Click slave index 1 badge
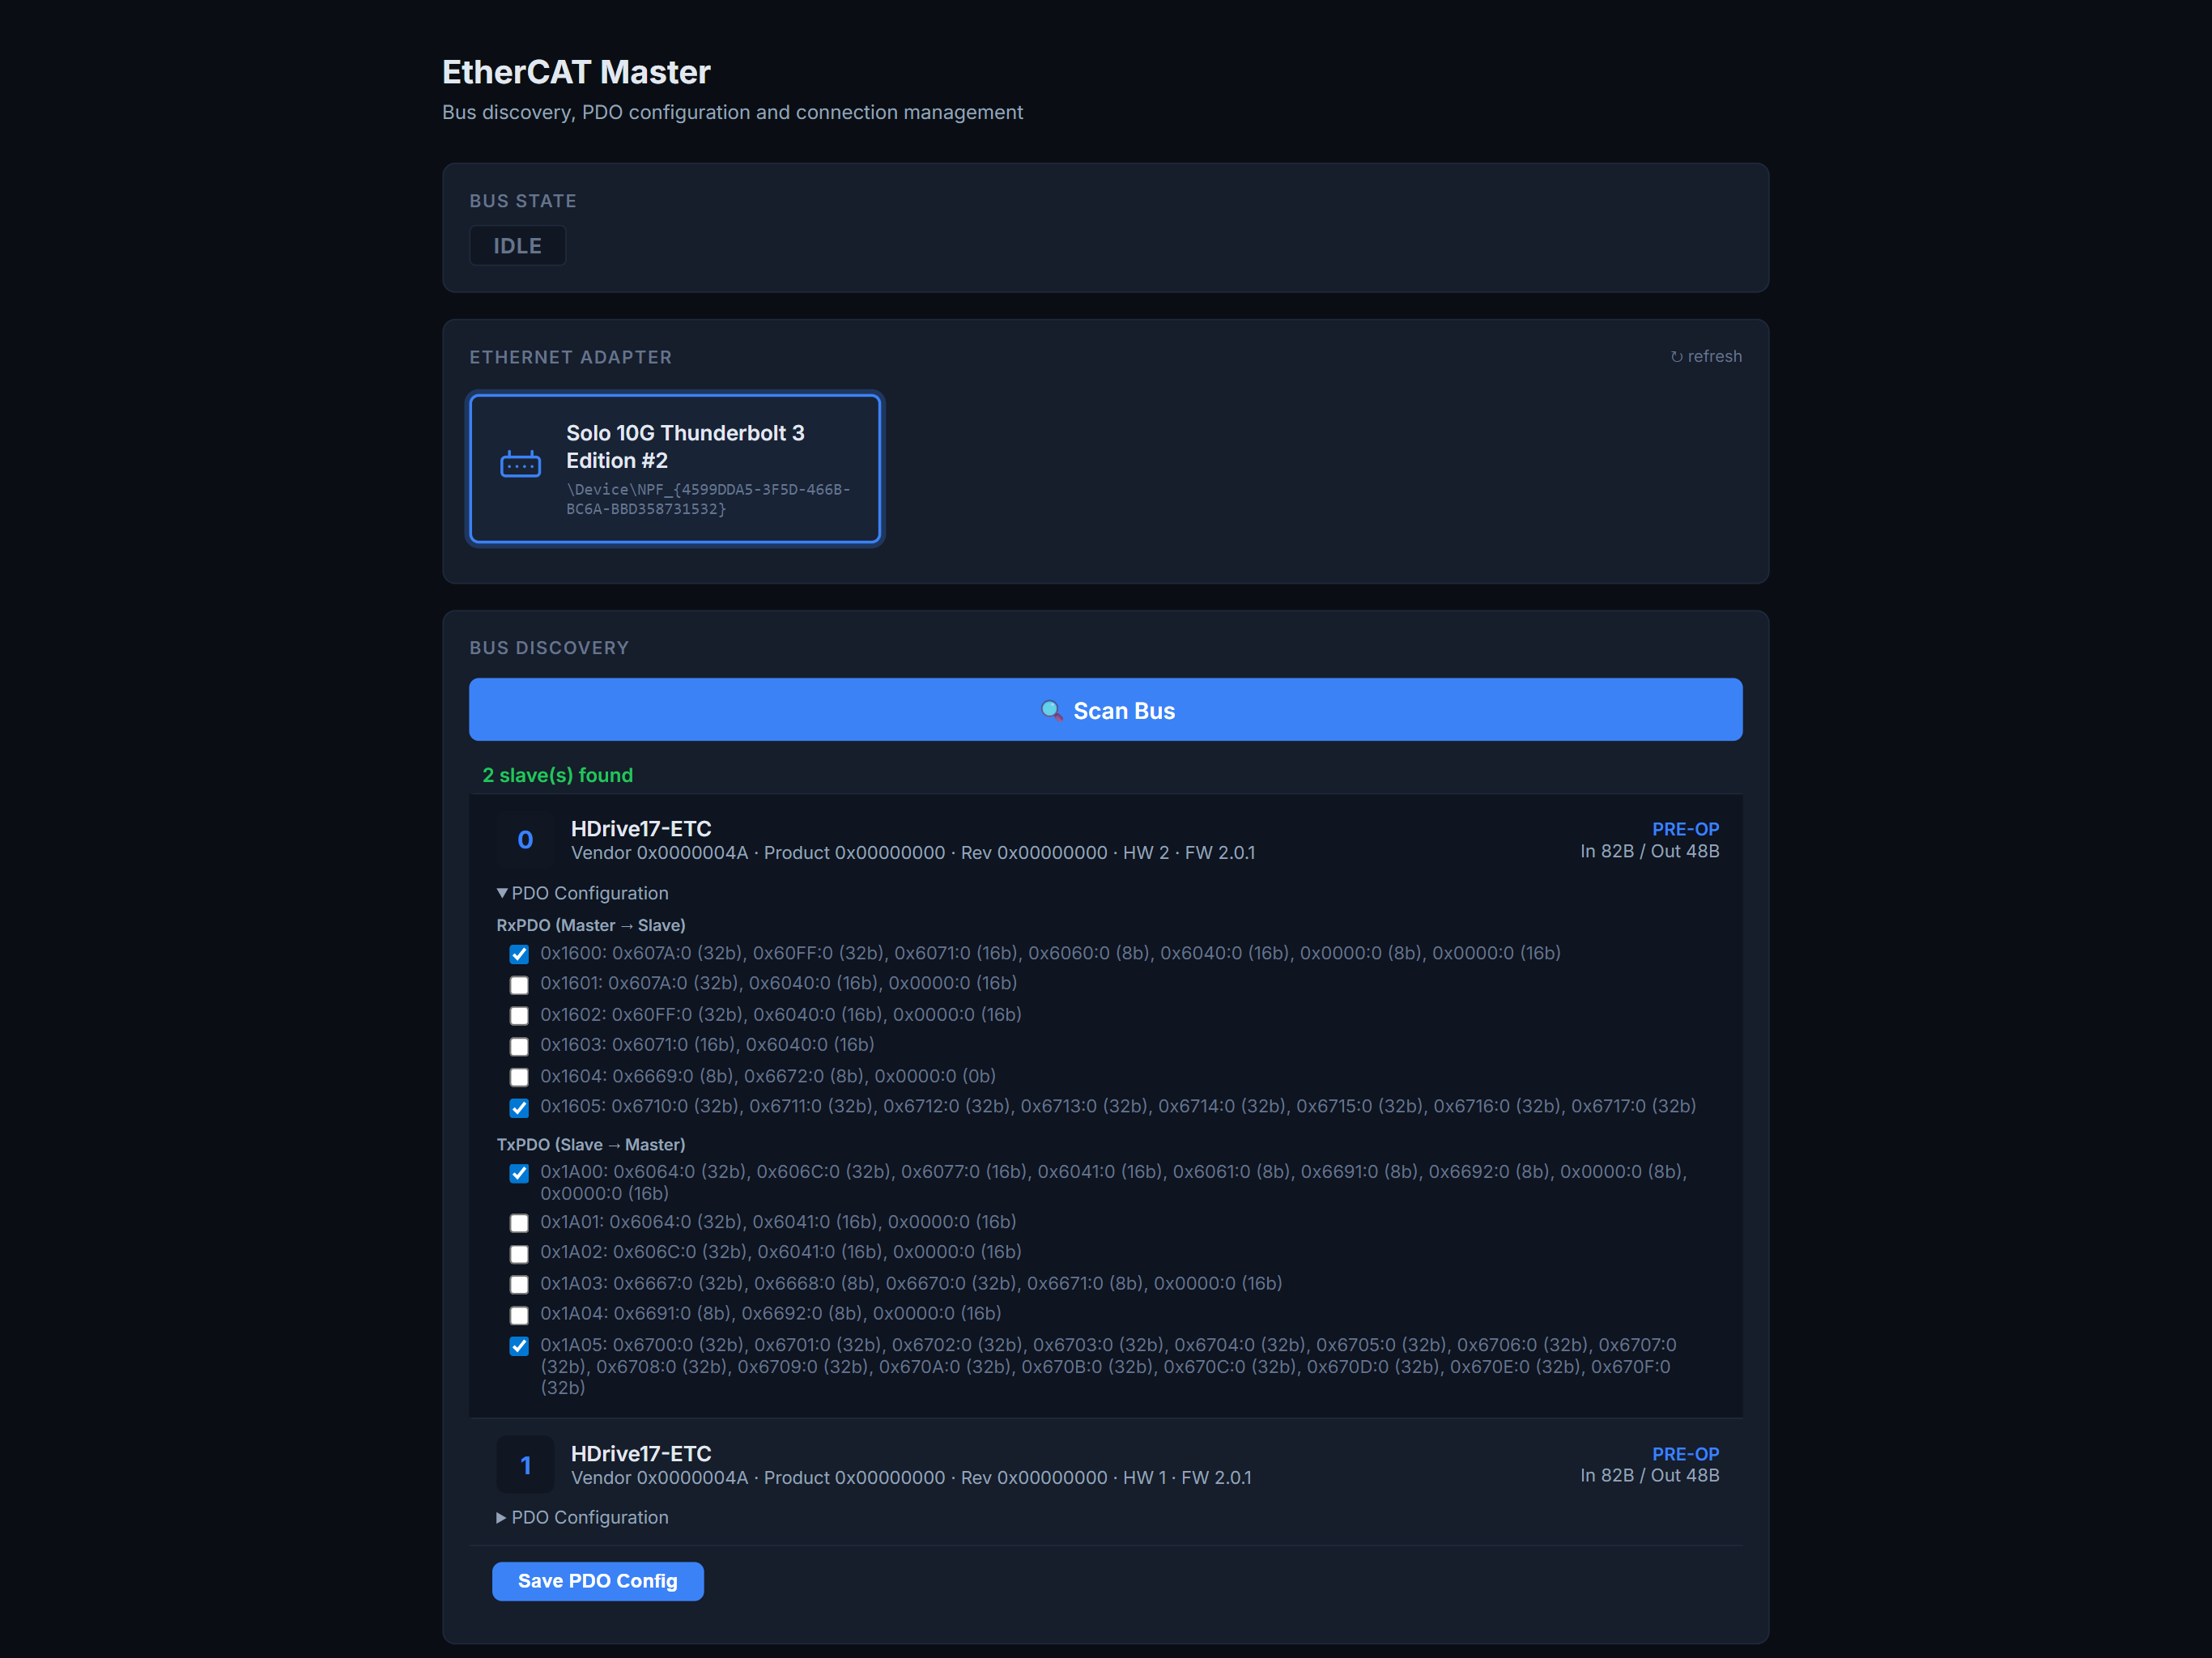The height and width of the screenshot is (1658, 2212). (525, 1465)
